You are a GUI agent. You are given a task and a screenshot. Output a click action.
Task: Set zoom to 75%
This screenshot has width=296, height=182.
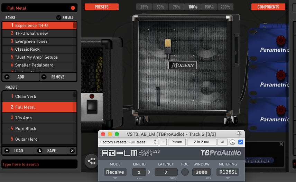click(176, 7)
